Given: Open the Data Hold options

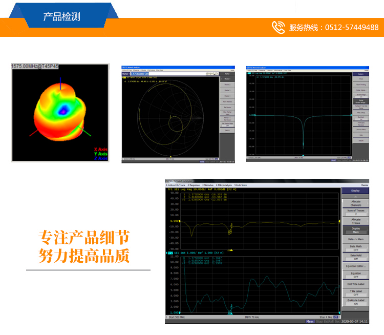Looking at the screenshot, I should [x=355, y=257].
